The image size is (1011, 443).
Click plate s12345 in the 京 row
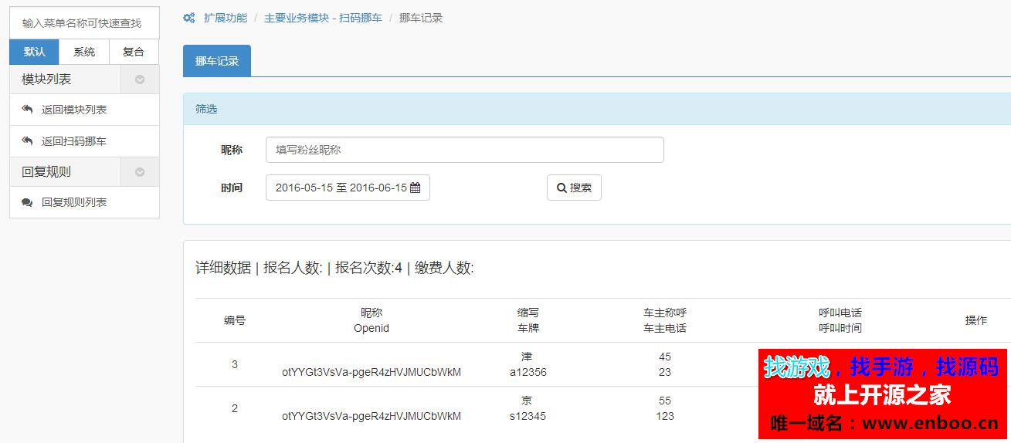(528, 416)
